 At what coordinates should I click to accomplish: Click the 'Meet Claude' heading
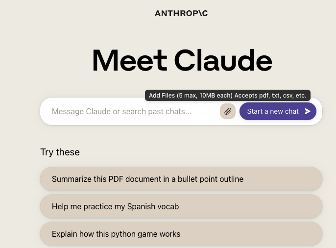[x=182, y=60]
